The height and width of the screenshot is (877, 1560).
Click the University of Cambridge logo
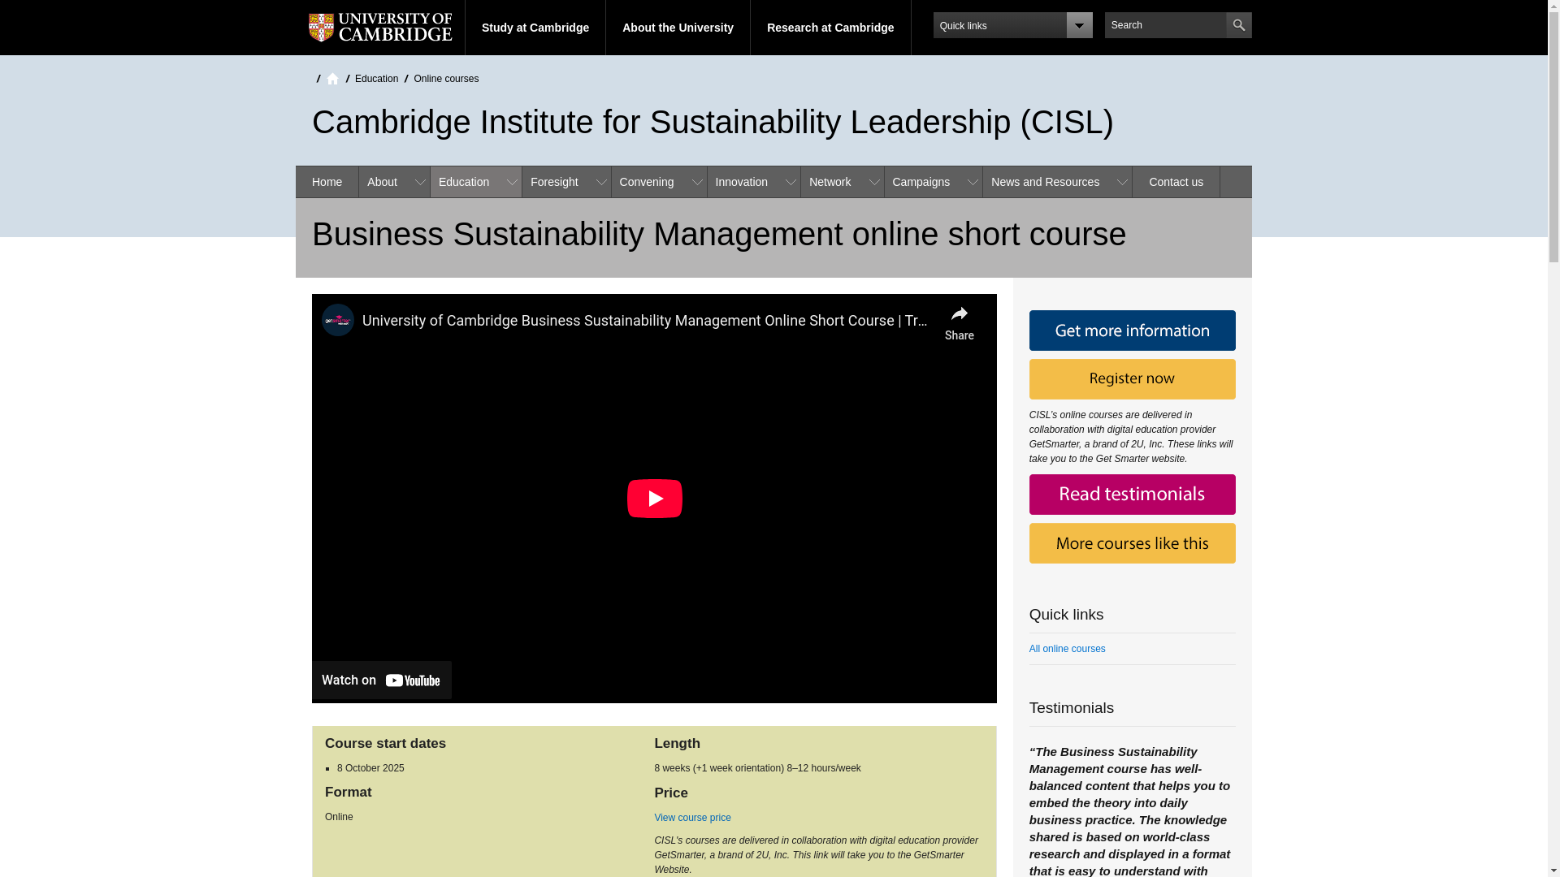[x=380, y=28]
